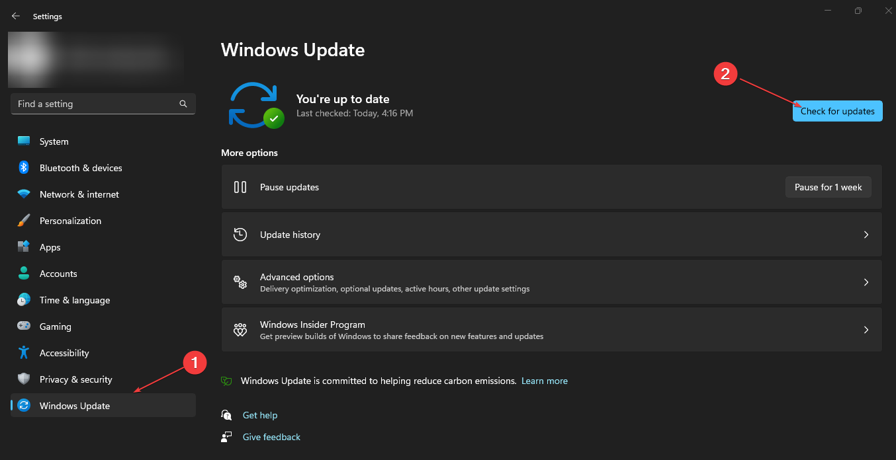896x460 pixels.
Task: Open the Update history row
Action: 551,235
